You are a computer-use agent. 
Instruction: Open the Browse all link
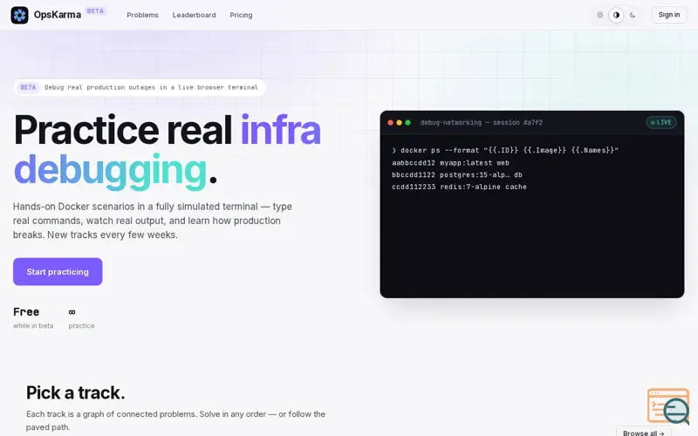(x=644, y=433)
